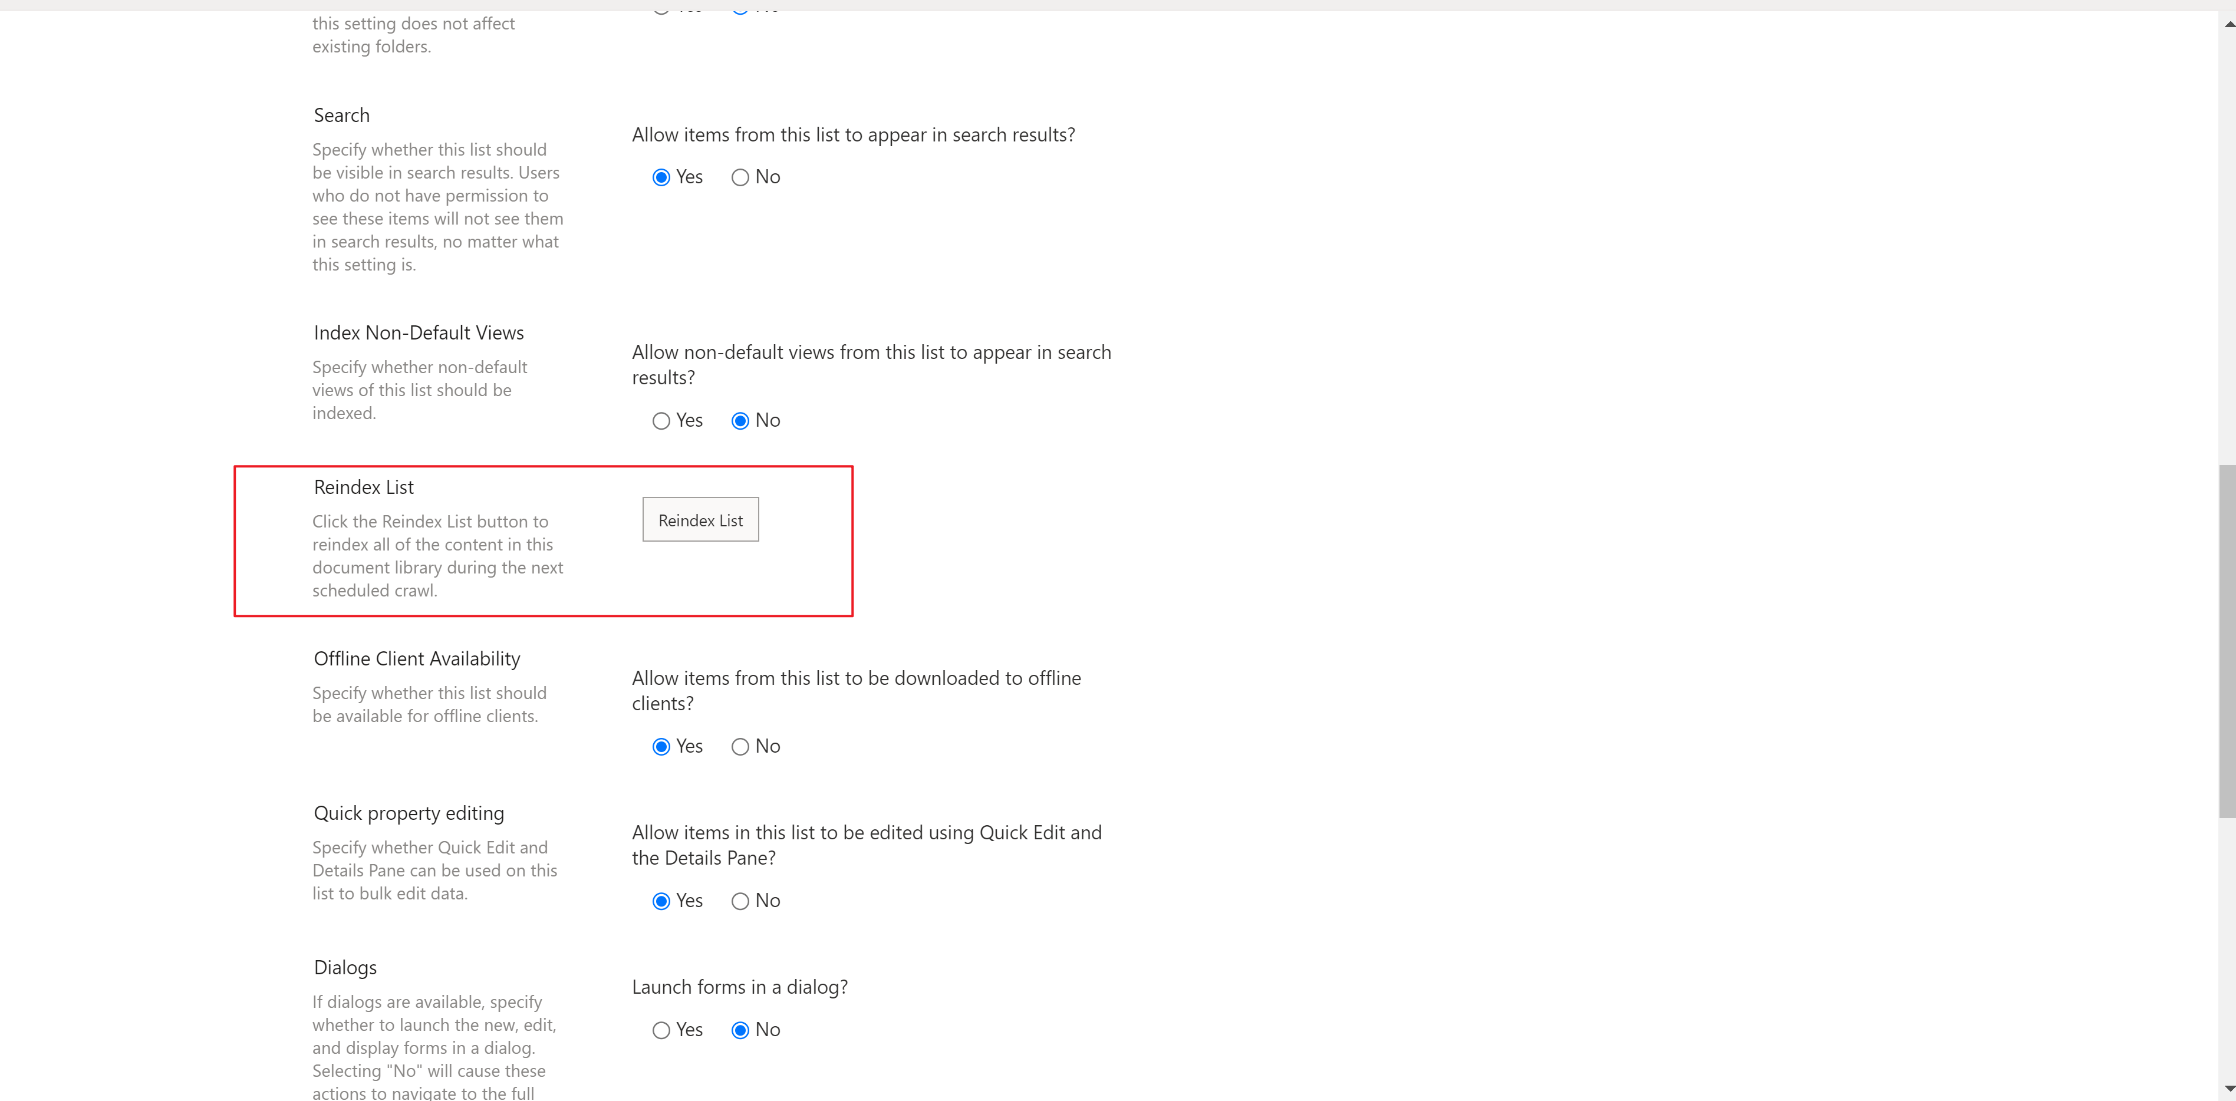
Task: Select Yes for non-default views indexing
Action: click(x=661, y=421)
